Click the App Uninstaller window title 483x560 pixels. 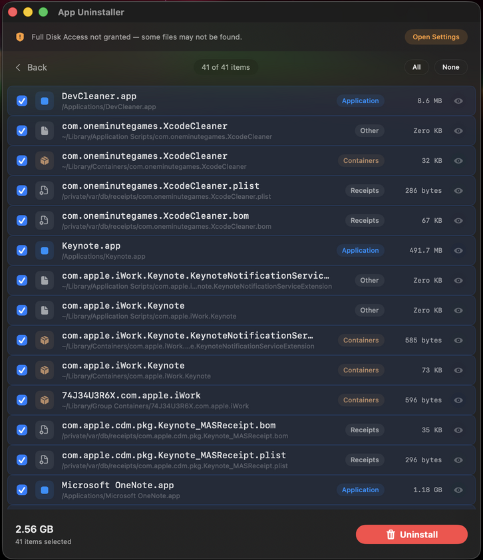[x=91, y=13]
